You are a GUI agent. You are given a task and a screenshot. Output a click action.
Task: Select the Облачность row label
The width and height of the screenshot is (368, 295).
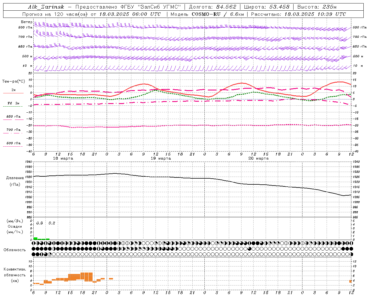click(x=15, y=250)
